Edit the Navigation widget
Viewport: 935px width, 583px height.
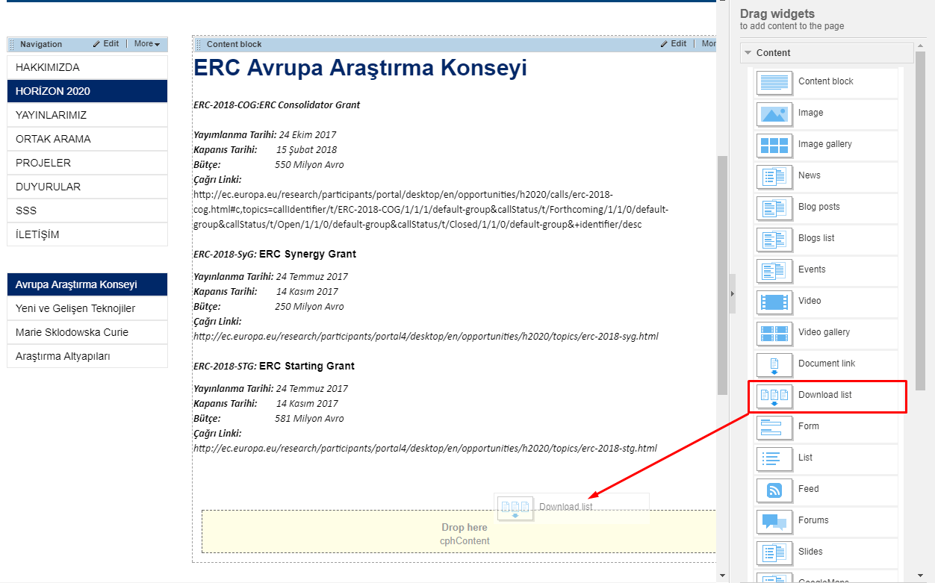click(x=106, y=44)
